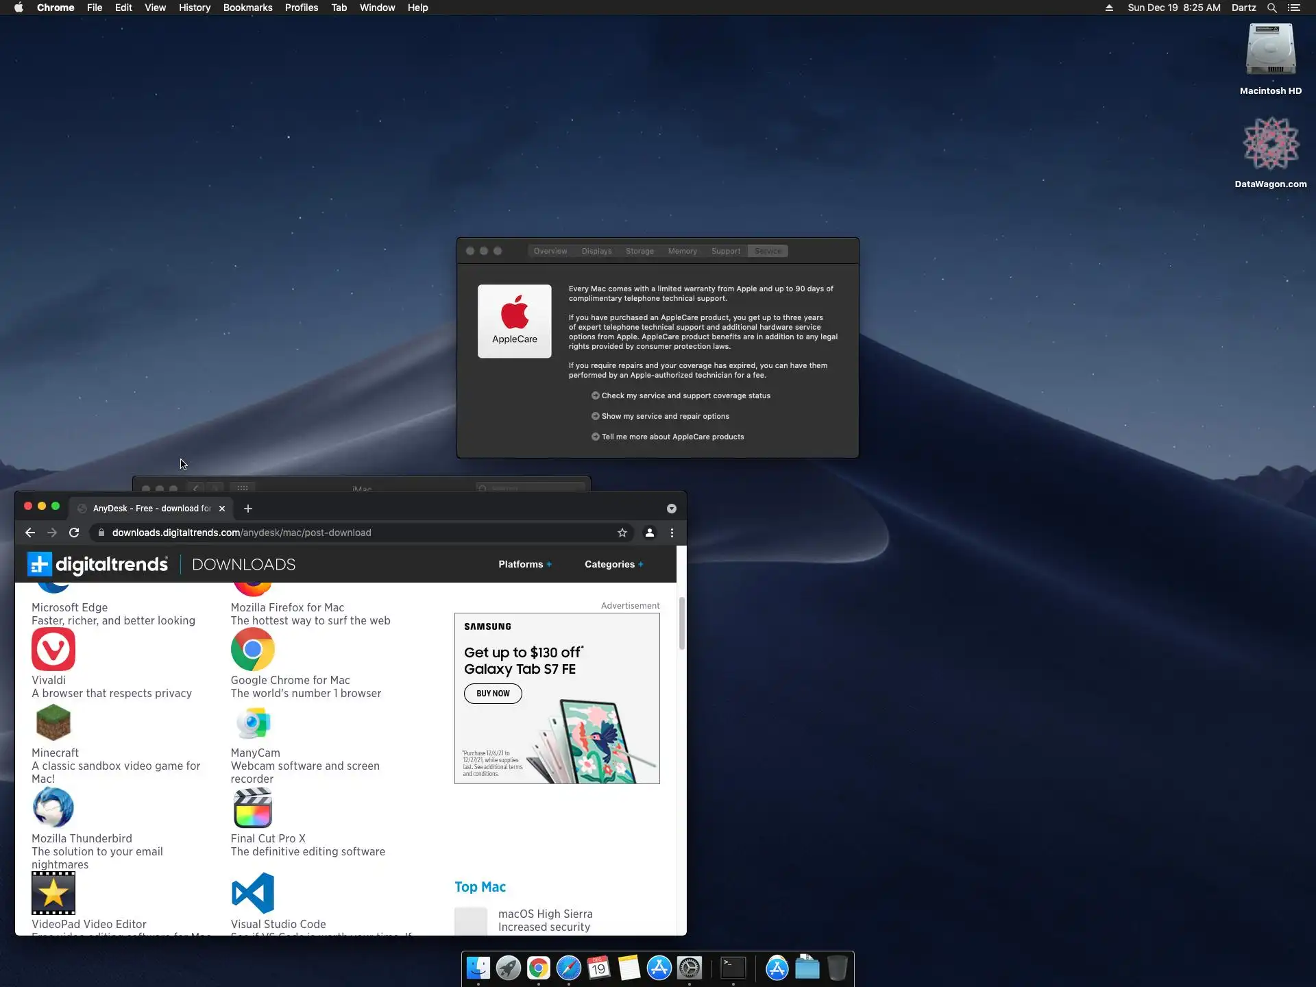Screen dimensions: 1316x987
Task: Select the Final Cut Pro X icon
Action: tap(252, 808)
